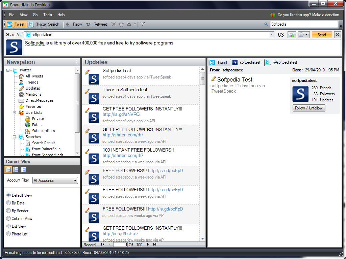Click the pin icon on Navigation panel
Image resolution: width=346 pixels, height=259 pixels.
coord(77,62)
